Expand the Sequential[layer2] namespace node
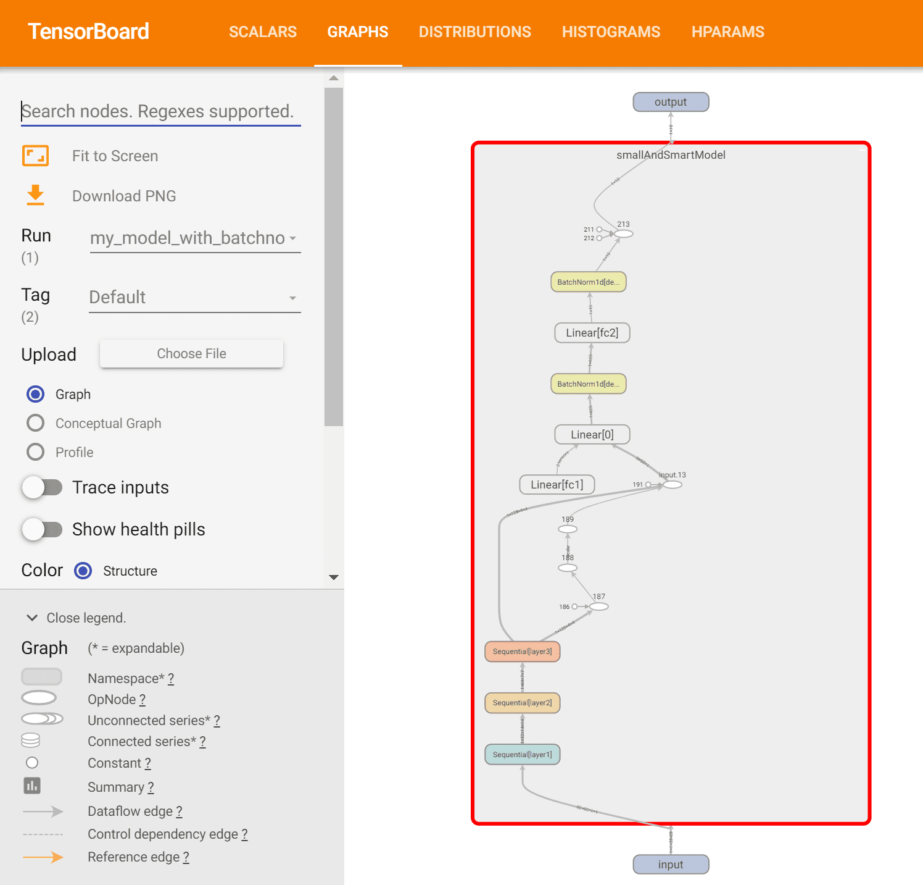 point(523,703)
